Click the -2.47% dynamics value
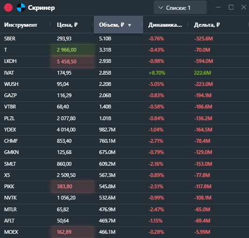 (156, 209)
